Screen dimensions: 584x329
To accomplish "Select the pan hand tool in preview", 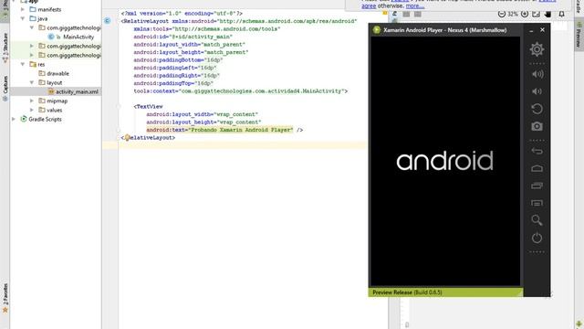I will pos(547,14).
